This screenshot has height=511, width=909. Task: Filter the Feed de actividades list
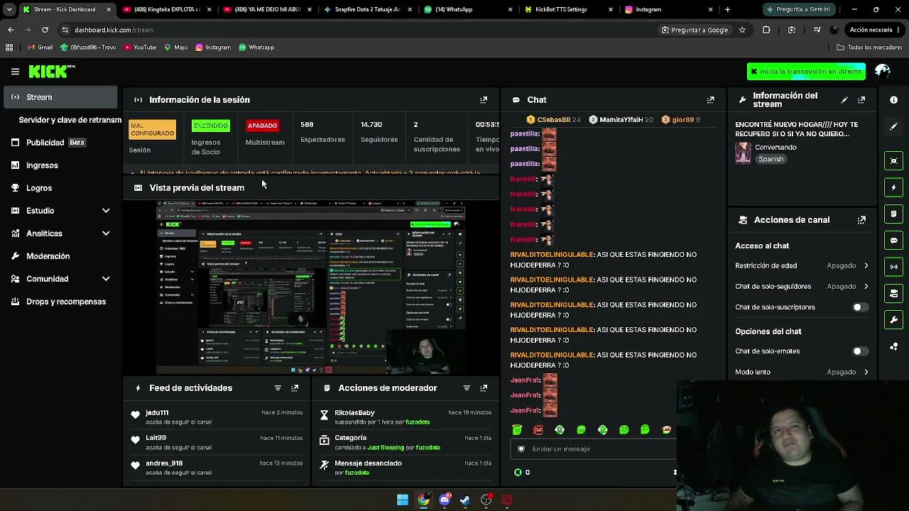pyautogui.click(x=278, y=388)
